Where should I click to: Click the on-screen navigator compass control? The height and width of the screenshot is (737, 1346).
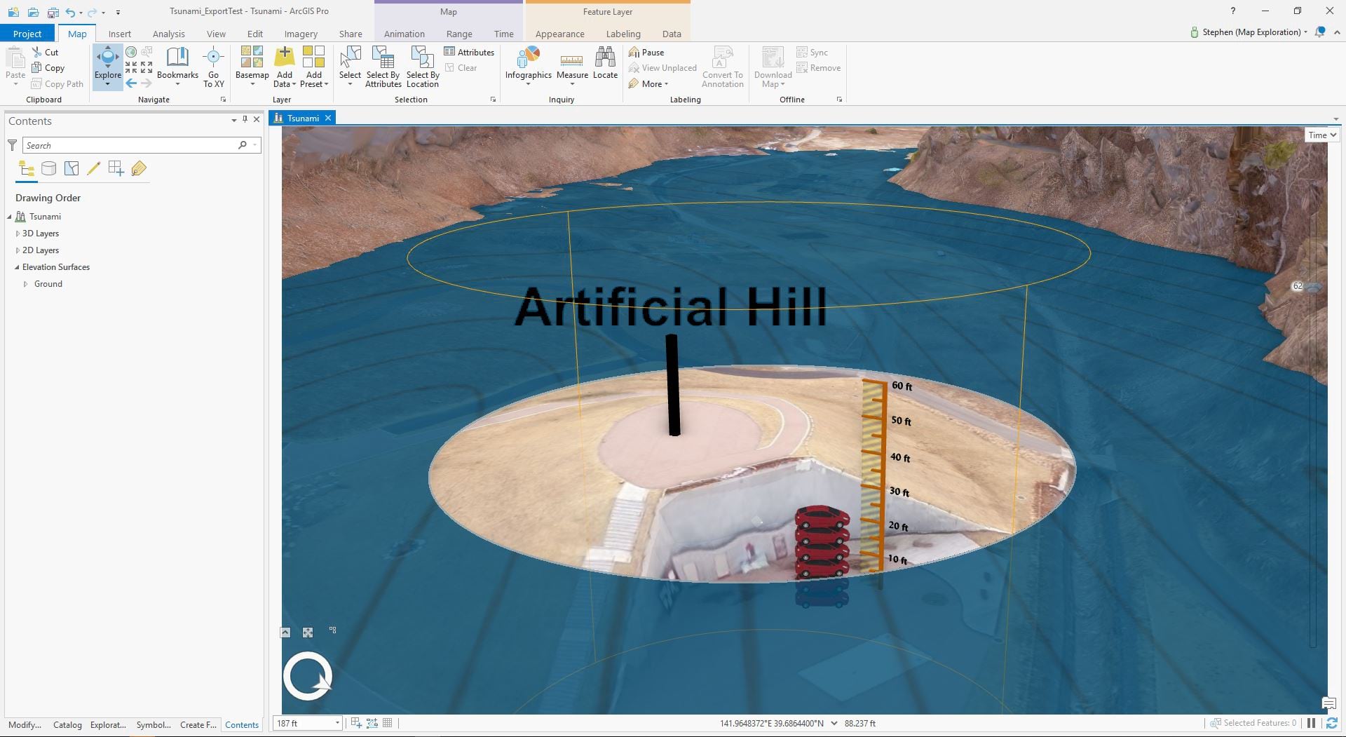[x=308, y=676]
